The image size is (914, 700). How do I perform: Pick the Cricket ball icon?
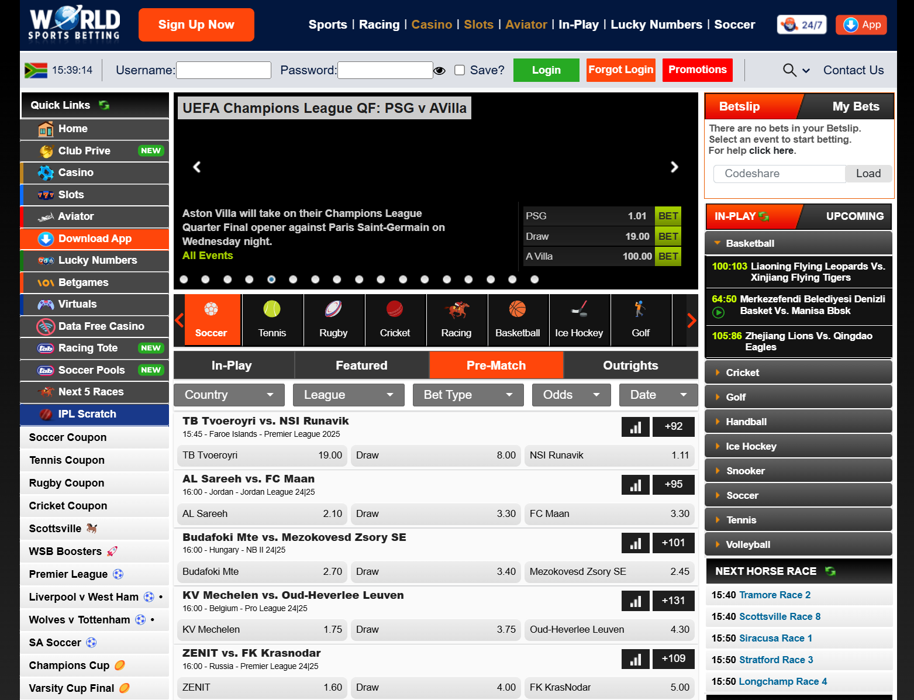395,309
